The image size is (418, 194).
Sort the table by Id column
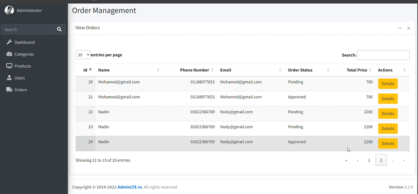(85, 70)
